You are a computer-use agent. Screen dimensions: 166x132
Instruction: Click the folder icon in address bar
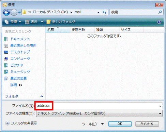click(24, 12)
